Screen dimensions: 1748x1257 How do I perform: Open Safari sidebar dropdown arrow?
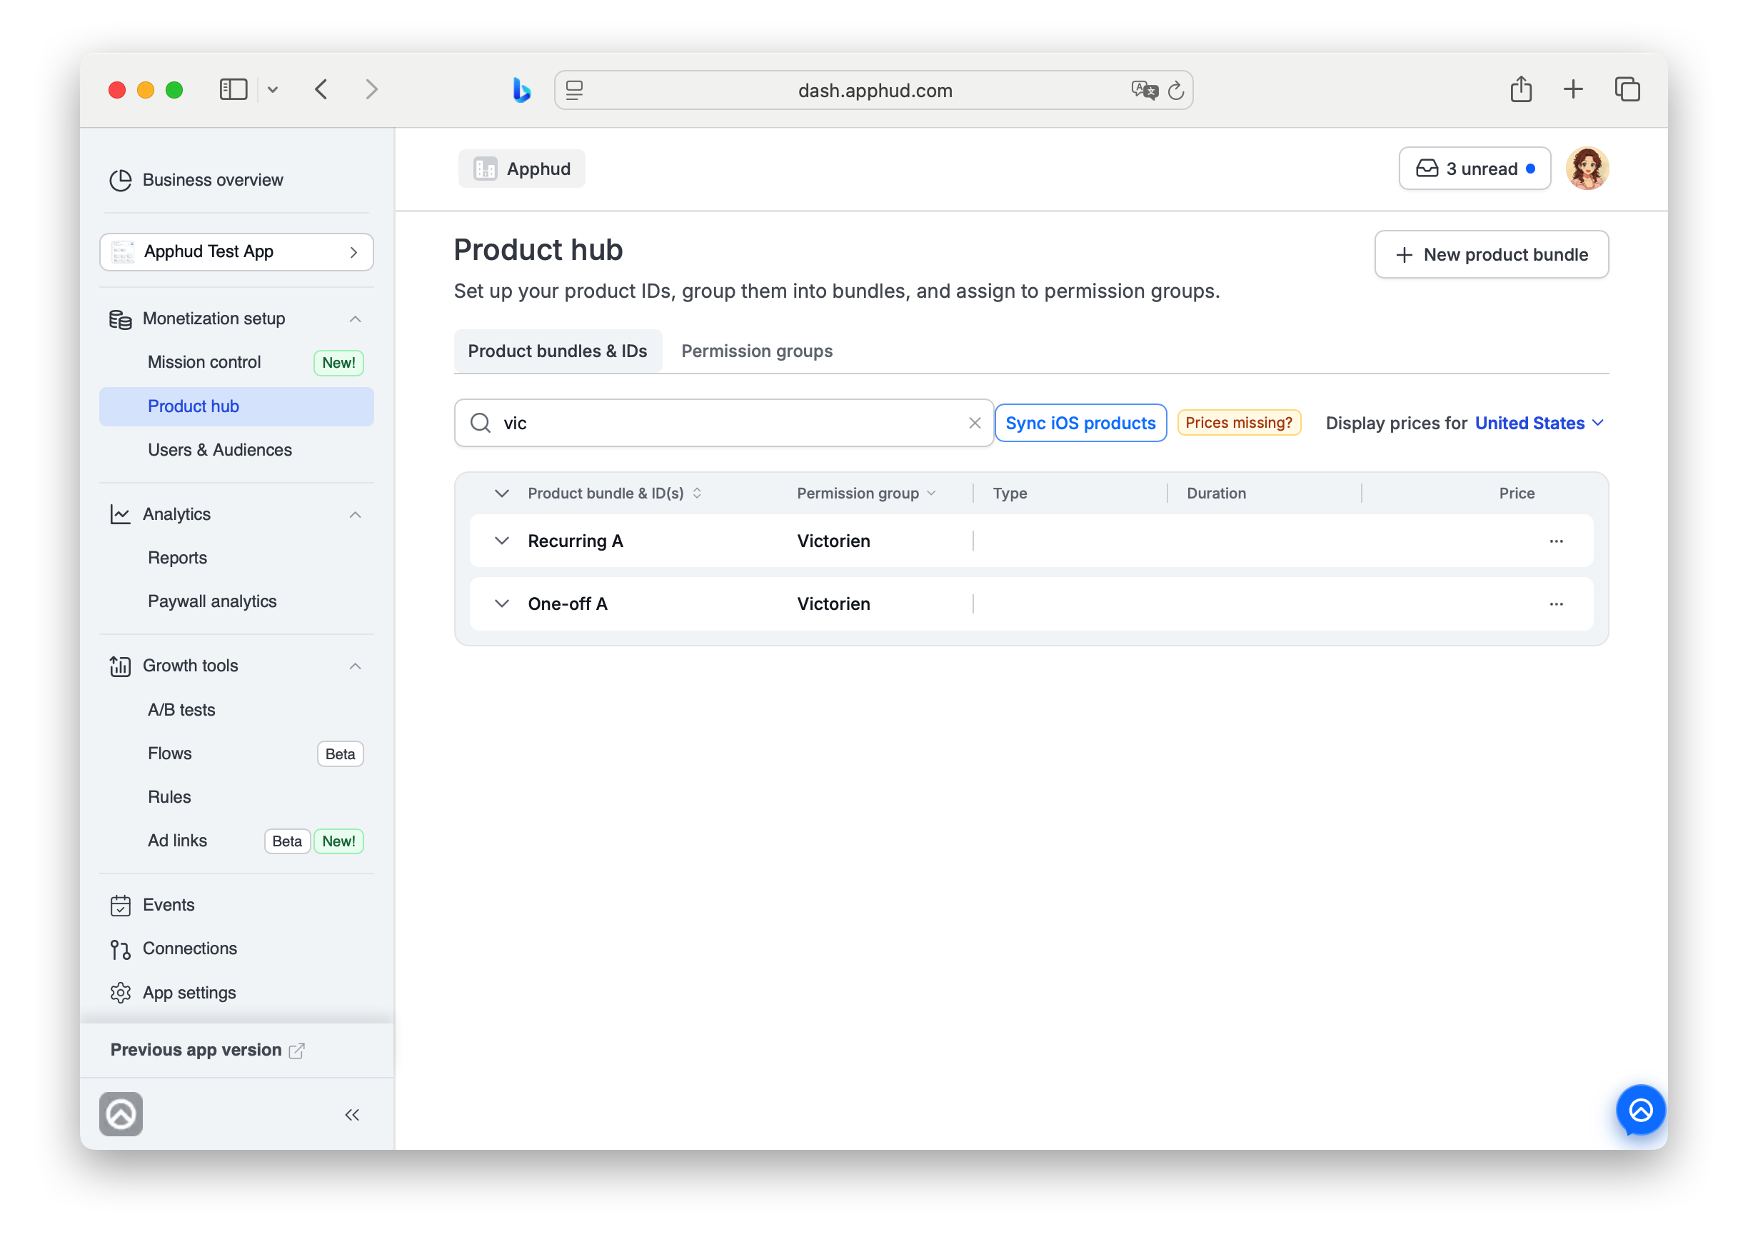pos(273,90)
